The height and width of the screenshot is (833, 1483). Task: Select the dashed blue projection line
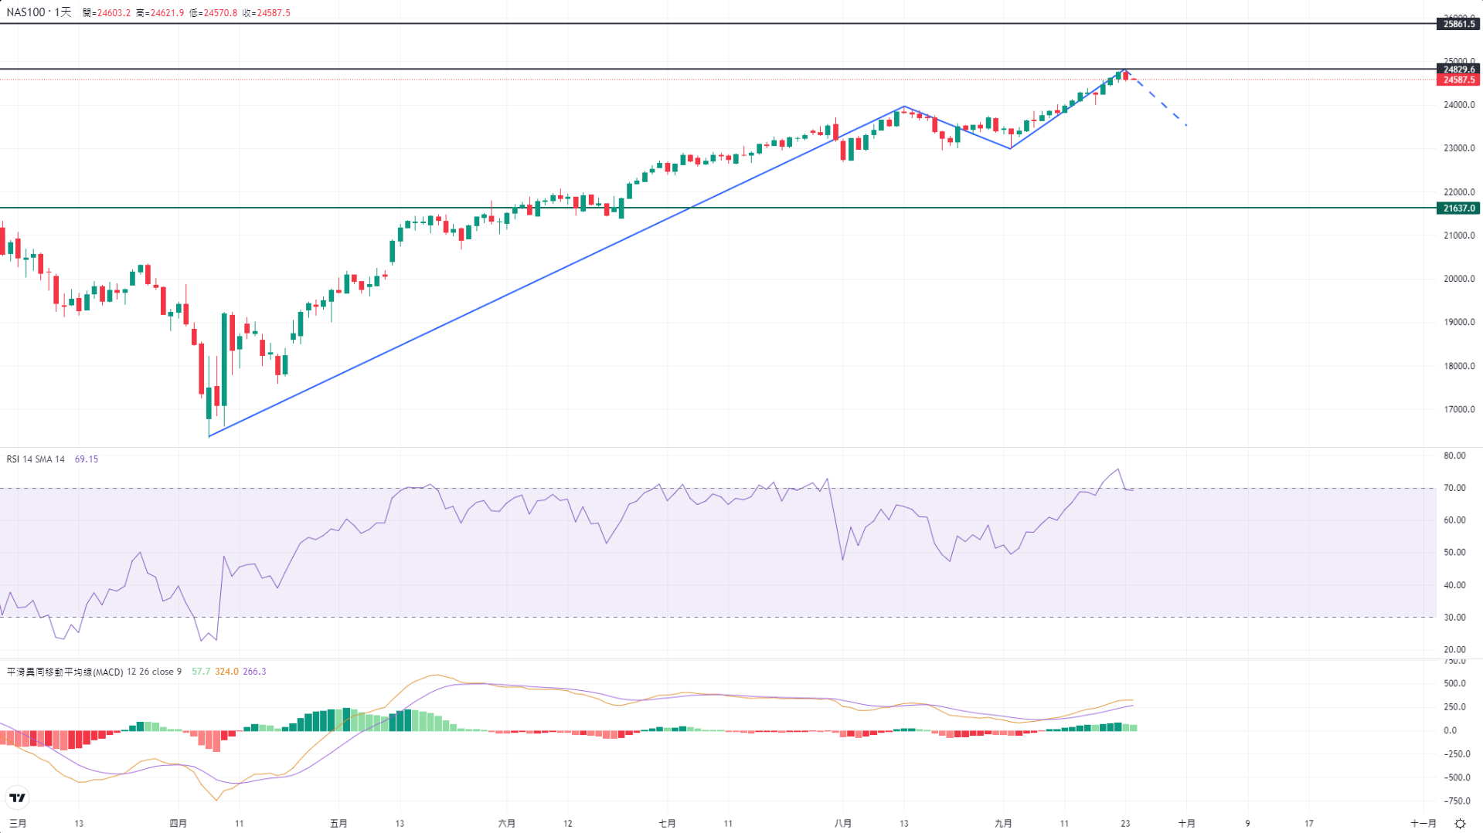click(x=1156, y=99)
